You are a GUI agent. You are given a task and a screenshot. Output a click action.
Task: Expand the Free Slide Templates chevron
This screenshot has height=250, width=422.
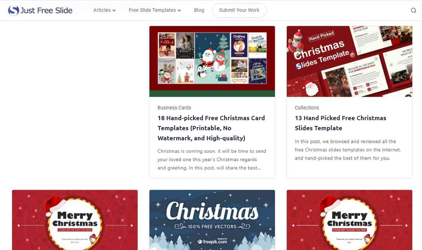(179, 11)
